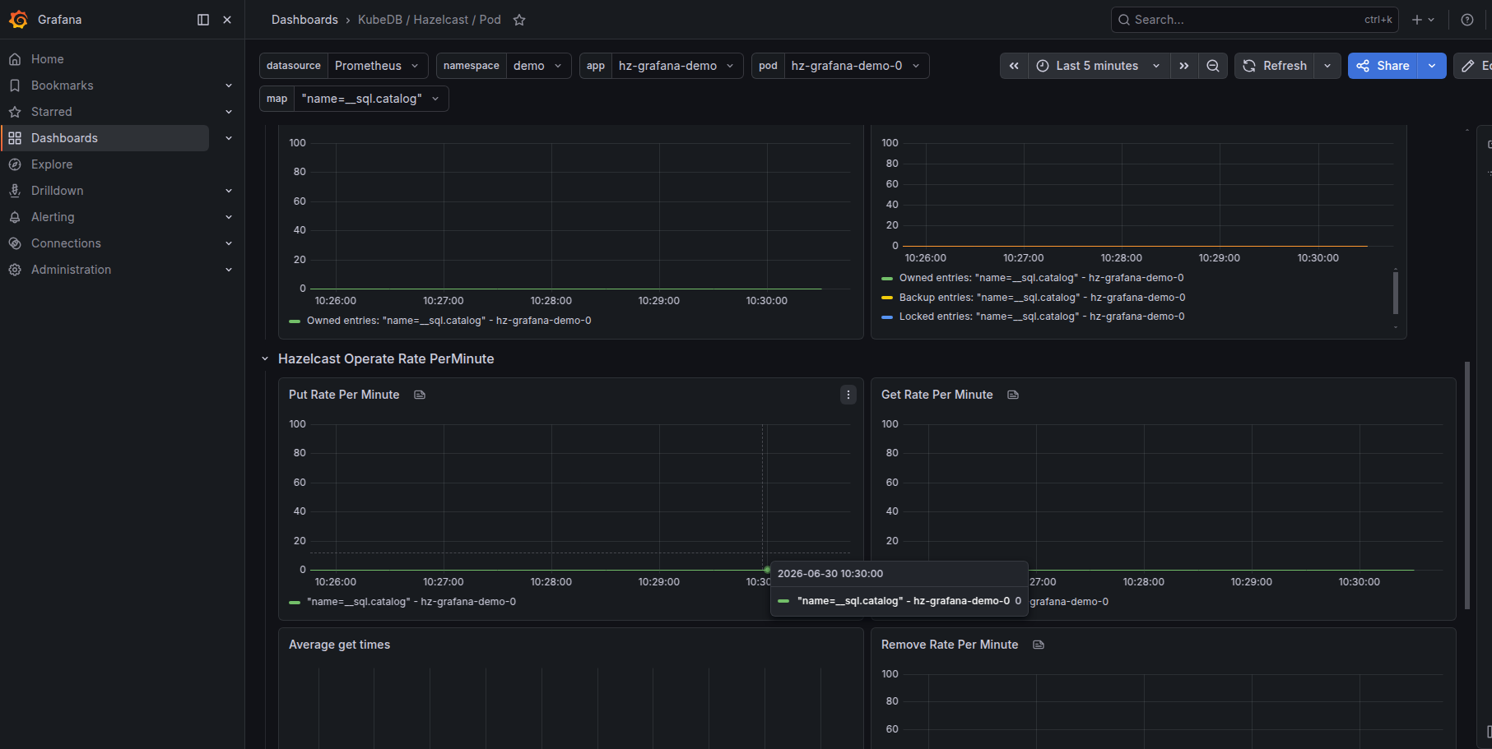1492x749 pixels.
Task: Click the Remove Rate Per Minute description icon
Action: pos(1039,645)
